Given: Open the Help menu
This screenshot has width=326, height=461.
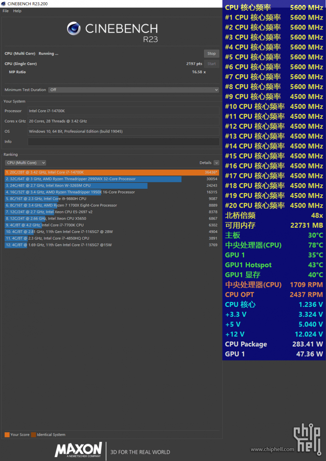Looking at the screenshot, I should (17, 11).
